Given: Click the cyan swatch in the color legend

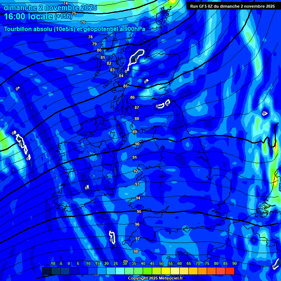Looking at the screenshot, I should tap(120, 271).
